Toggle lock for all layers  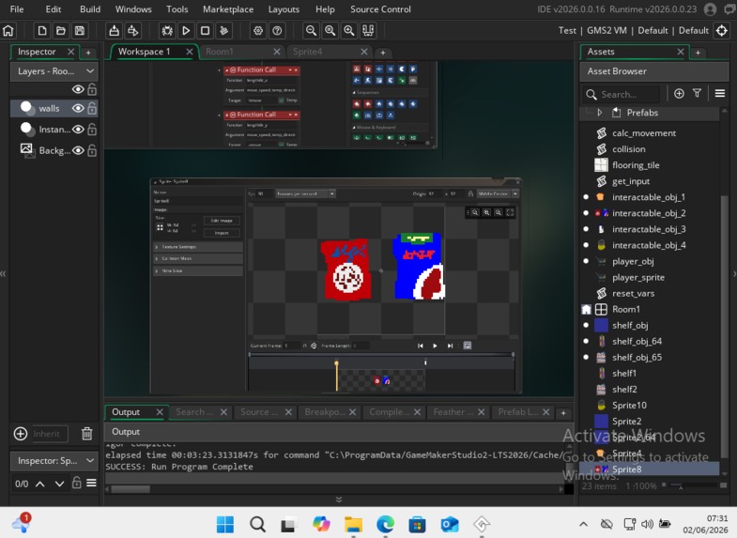[x=92, y=89]
